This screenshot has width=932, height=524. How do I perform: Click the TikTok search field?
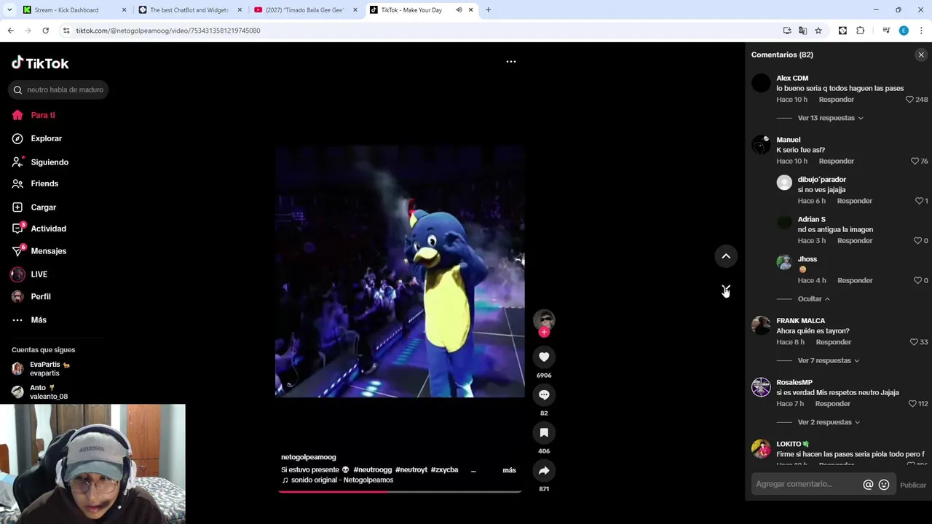click(x=58, y=90)
